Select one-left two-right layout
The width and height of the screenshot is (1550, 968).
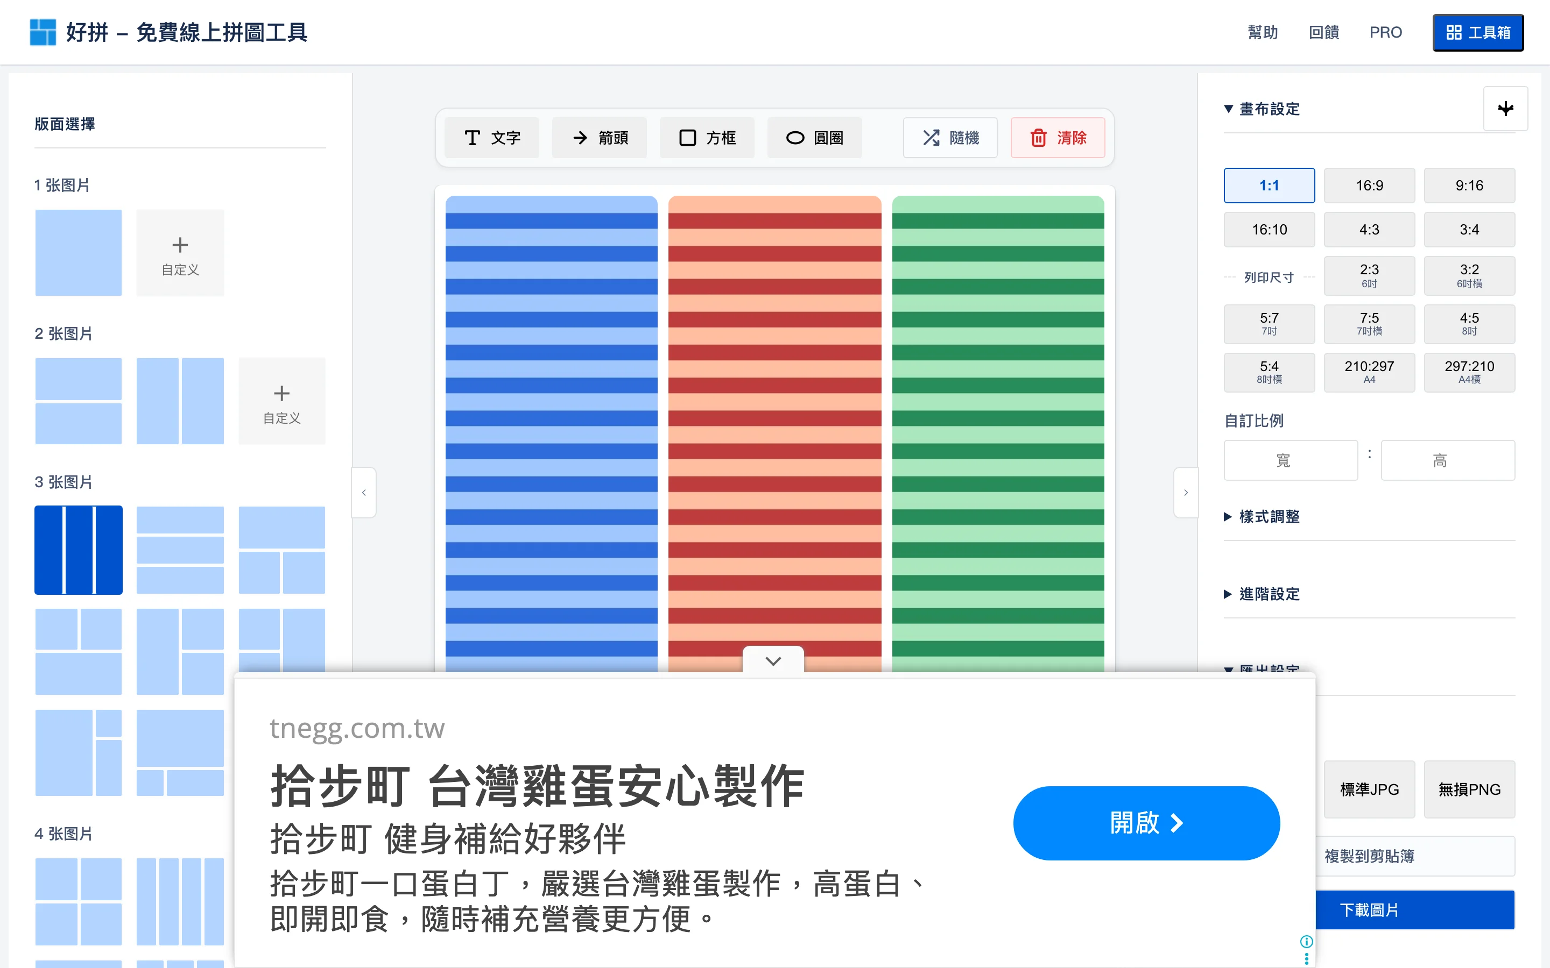point(180,652)
